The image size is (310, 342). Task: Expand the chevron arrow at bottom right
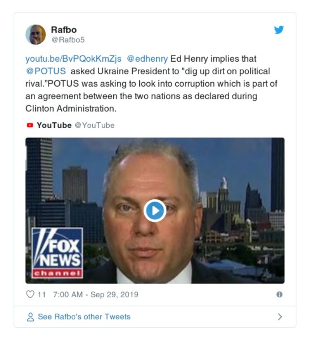point(280,317)
